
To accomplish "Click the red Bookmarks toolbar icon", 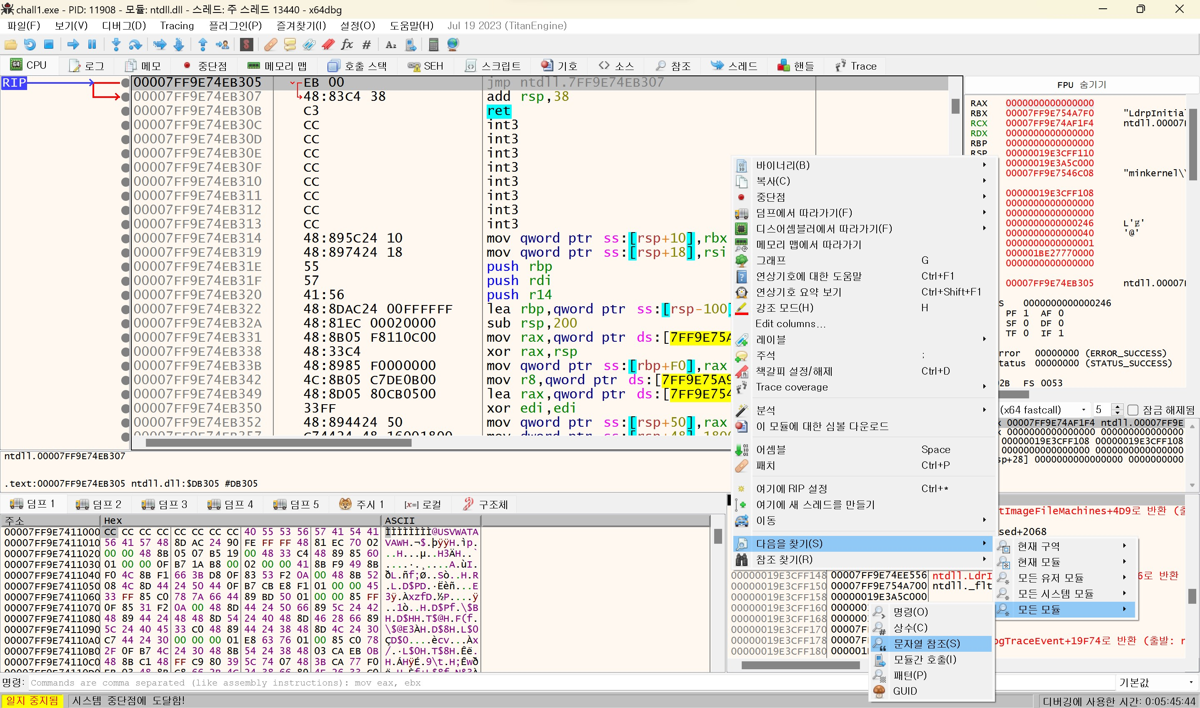I will pyautogui.click(x=328, y=44).
